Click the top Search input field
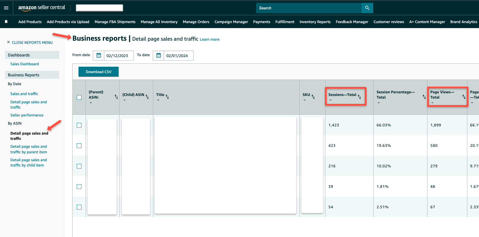This screenshot has width=479, height=237. 309,8
